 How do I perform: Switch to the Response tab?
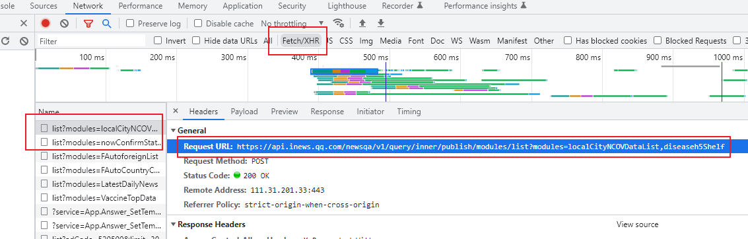pyautogui.click(x=327, y=112)
